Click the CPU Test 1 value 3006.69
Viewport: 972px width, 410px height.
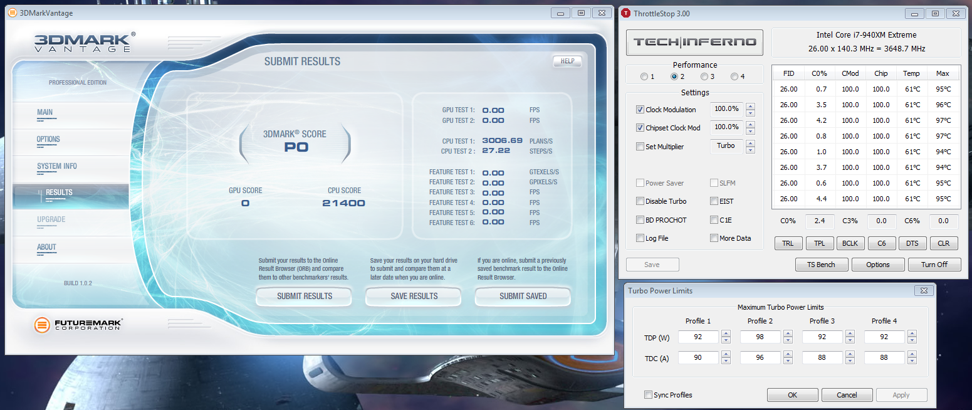502,140
